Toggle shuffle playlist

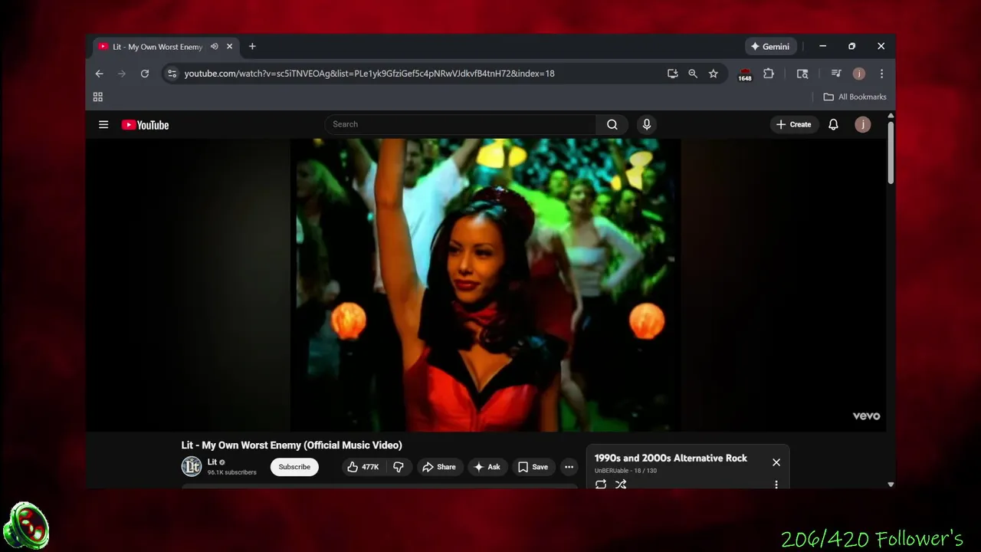621,484
